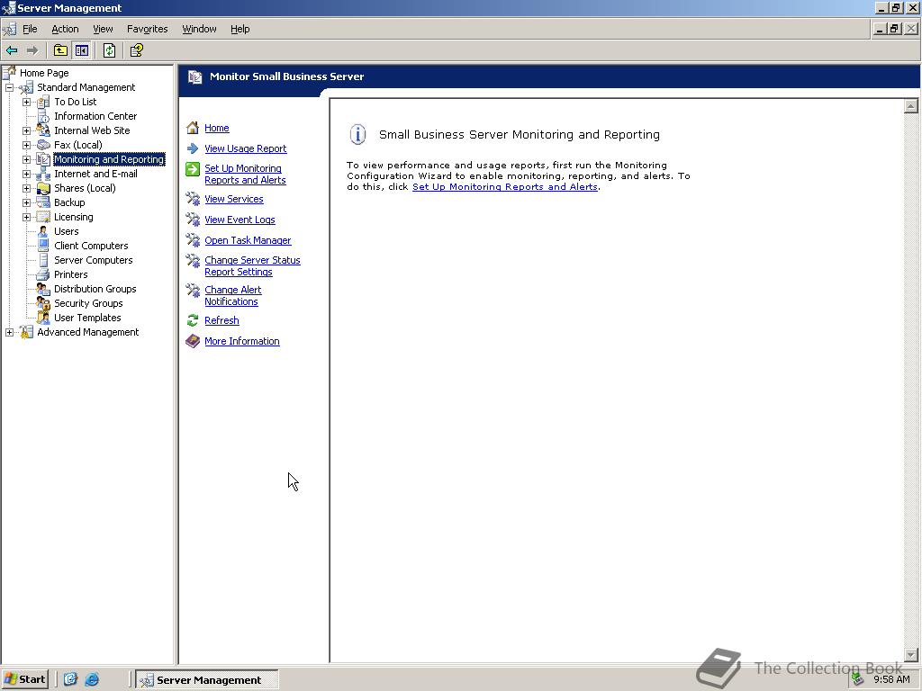Collapse the Standard Management node
This screenshot has width=922, height=691.
pos(9,87)
